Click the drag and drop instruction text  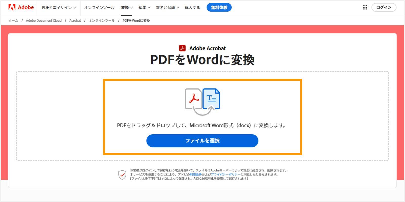click(x=201, y=125)
